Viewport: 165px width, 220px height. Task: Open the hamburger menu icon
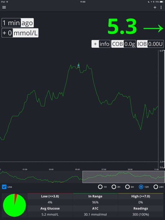pyautogui.click(x=4, y=7)
